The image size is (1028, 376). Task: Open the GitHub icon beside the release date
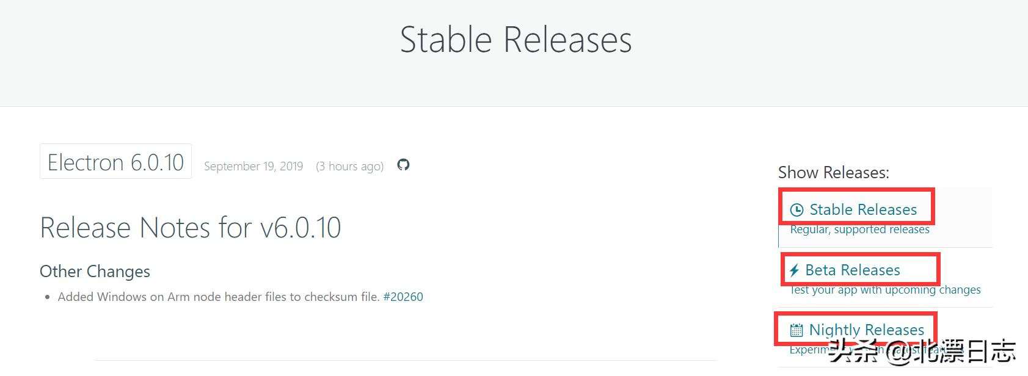coord(403,165)
